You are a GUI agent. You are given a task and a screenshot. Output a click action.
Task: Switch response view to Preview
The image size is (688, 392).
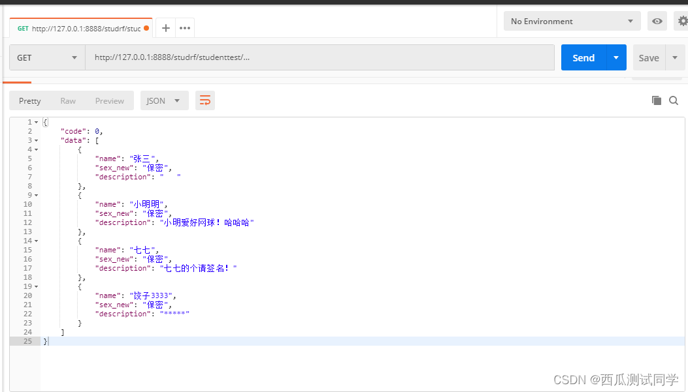coord(110,100)
